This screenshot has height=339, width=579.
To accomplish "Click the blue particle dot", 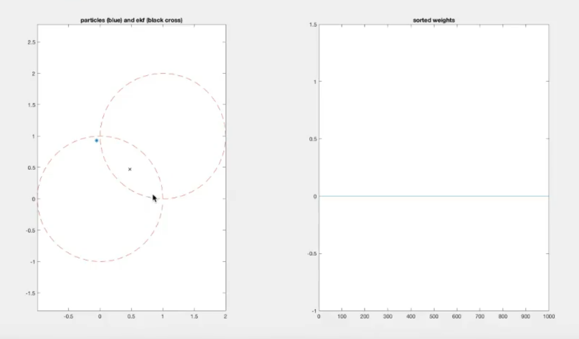I will [97, 140].
